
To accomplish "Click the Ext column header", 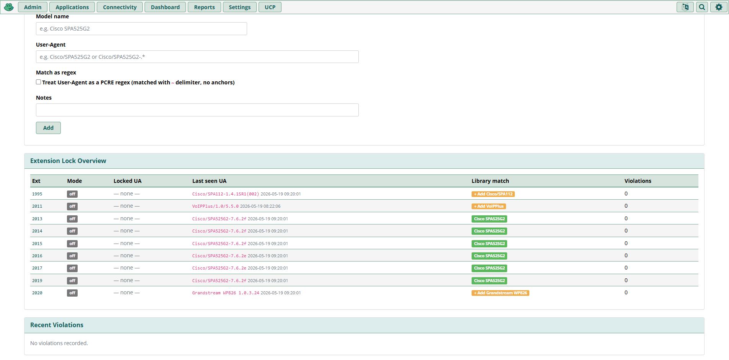I will 36,181.
